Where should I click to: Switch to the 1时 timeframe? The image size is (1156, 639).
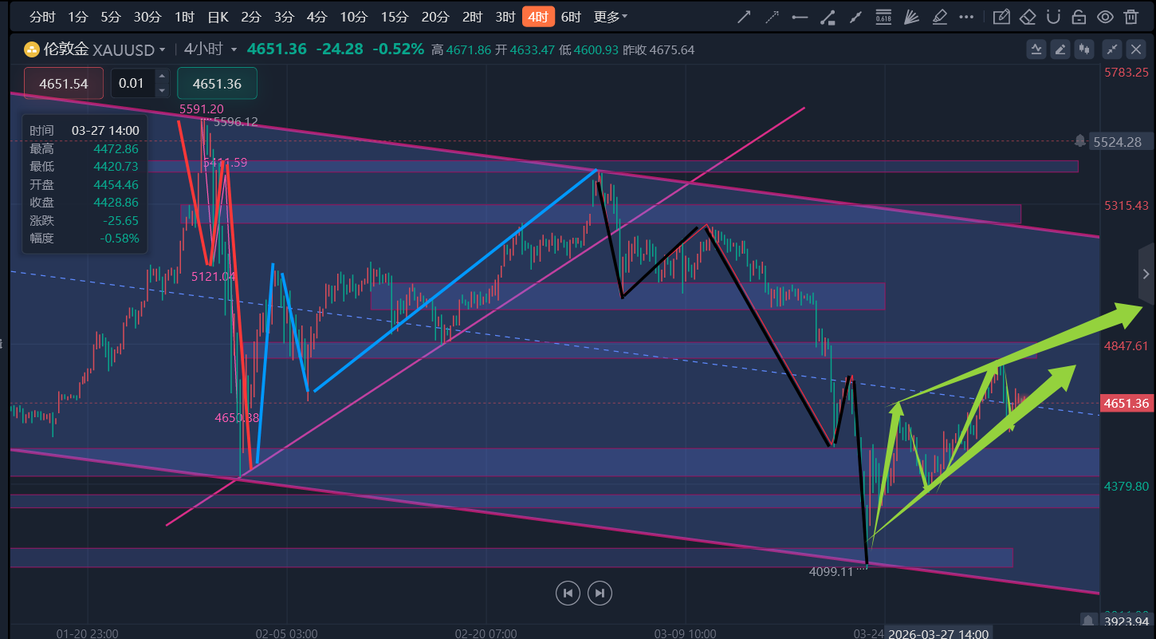pyautogui.click(x=184, y=17)
